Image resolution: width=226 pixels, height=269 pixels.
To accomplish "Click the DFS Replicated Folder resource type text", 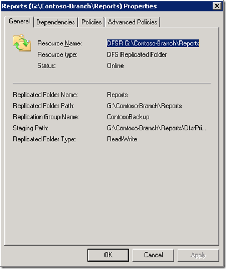I will (137, 54).
